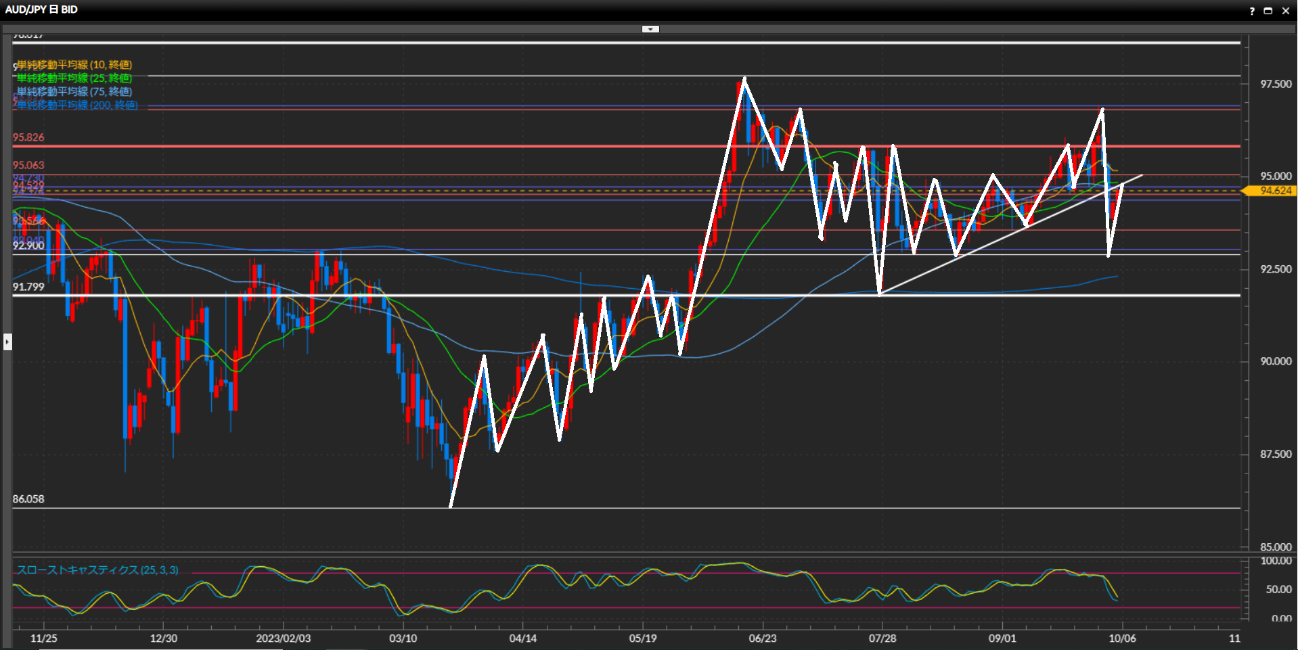Click the 2023/02/03 date on time axis

(283, 639)
